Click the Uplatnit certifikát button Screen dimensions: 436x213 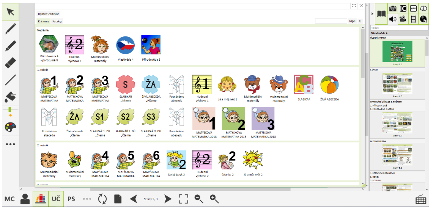coord(48,14)
